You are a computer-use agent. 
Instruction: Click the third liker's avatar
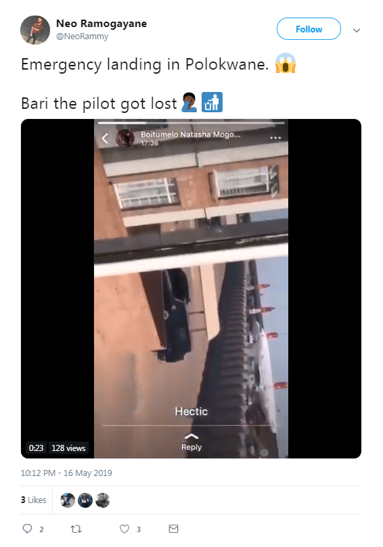coord(103,500)
